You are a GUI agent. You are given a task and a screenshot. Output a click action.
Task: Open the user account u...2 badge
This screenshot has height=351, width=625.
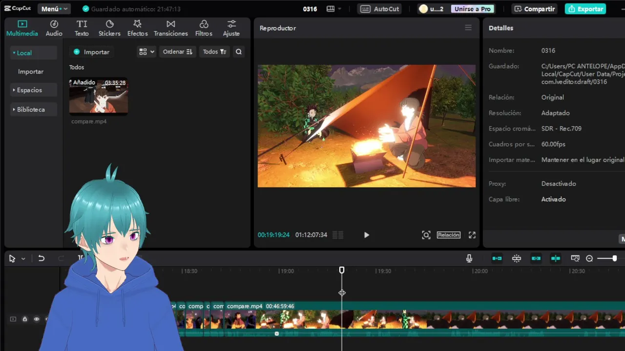[x=432, y=9]
